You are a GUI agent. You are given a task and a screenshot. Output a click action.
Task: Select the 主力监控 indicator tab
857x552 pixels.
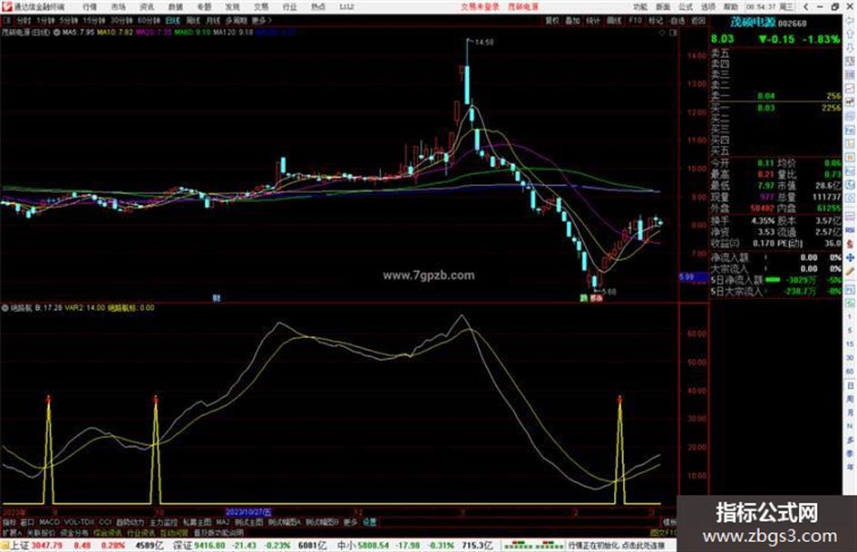coord(163,522)
